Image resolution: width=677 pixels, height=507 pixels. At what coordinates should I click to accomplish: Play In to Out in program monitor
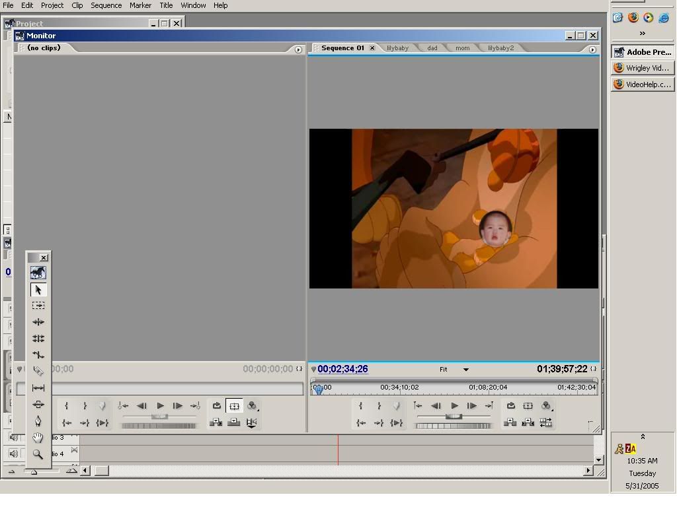click(397, 423)
